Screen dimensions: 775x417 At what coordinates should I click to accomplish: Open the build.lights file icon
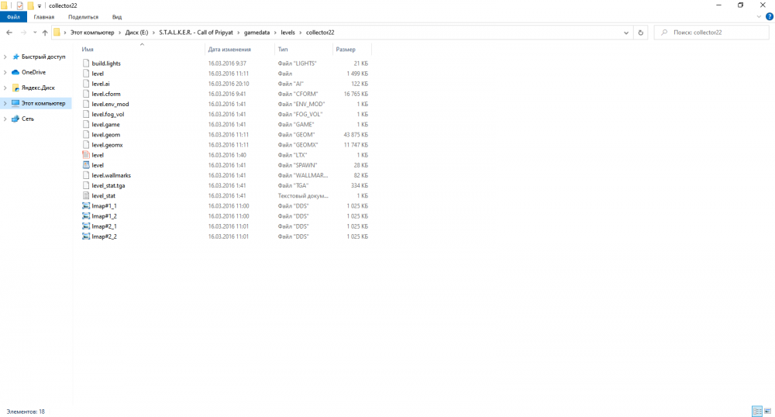[86, 64]
